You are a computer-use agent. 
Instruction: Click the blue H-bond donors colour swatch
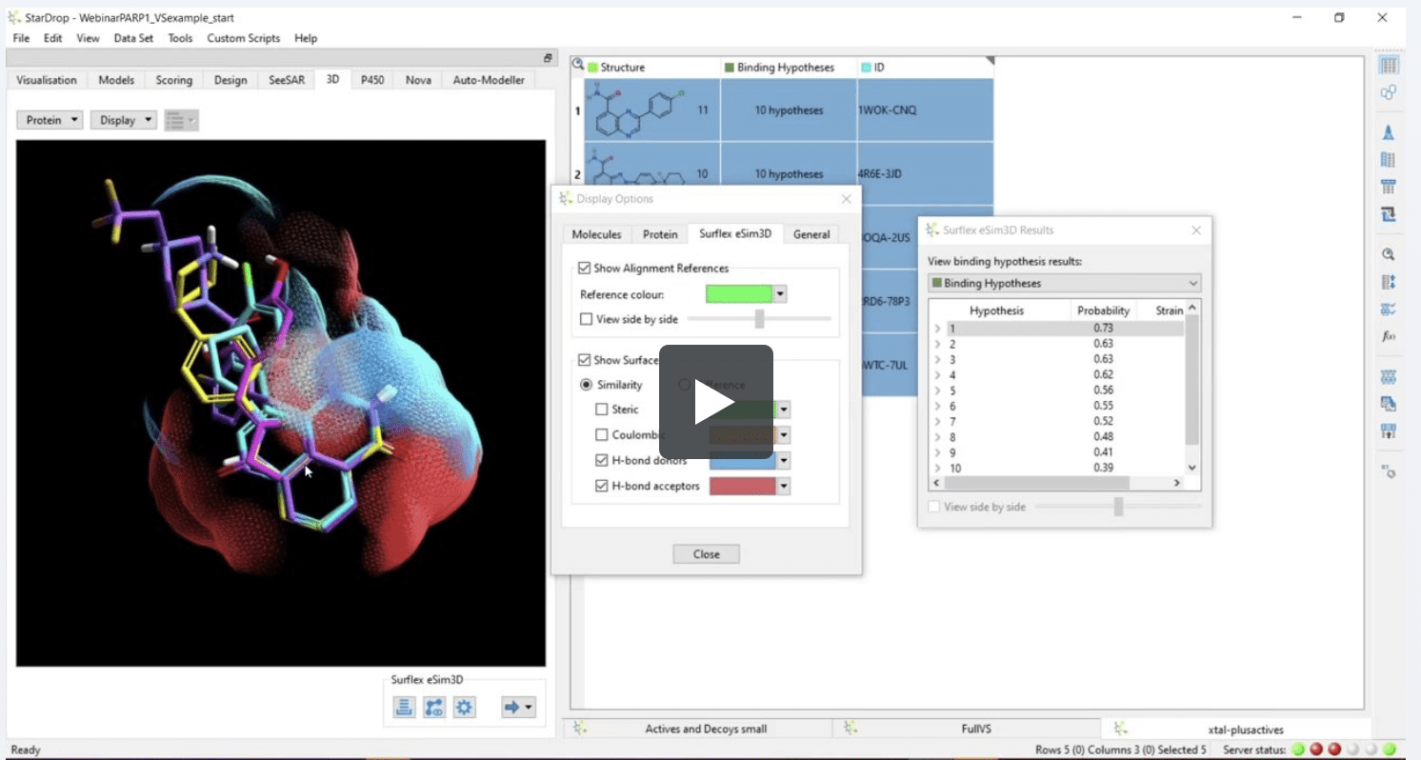pyautogui.click(x=742, y=460)
